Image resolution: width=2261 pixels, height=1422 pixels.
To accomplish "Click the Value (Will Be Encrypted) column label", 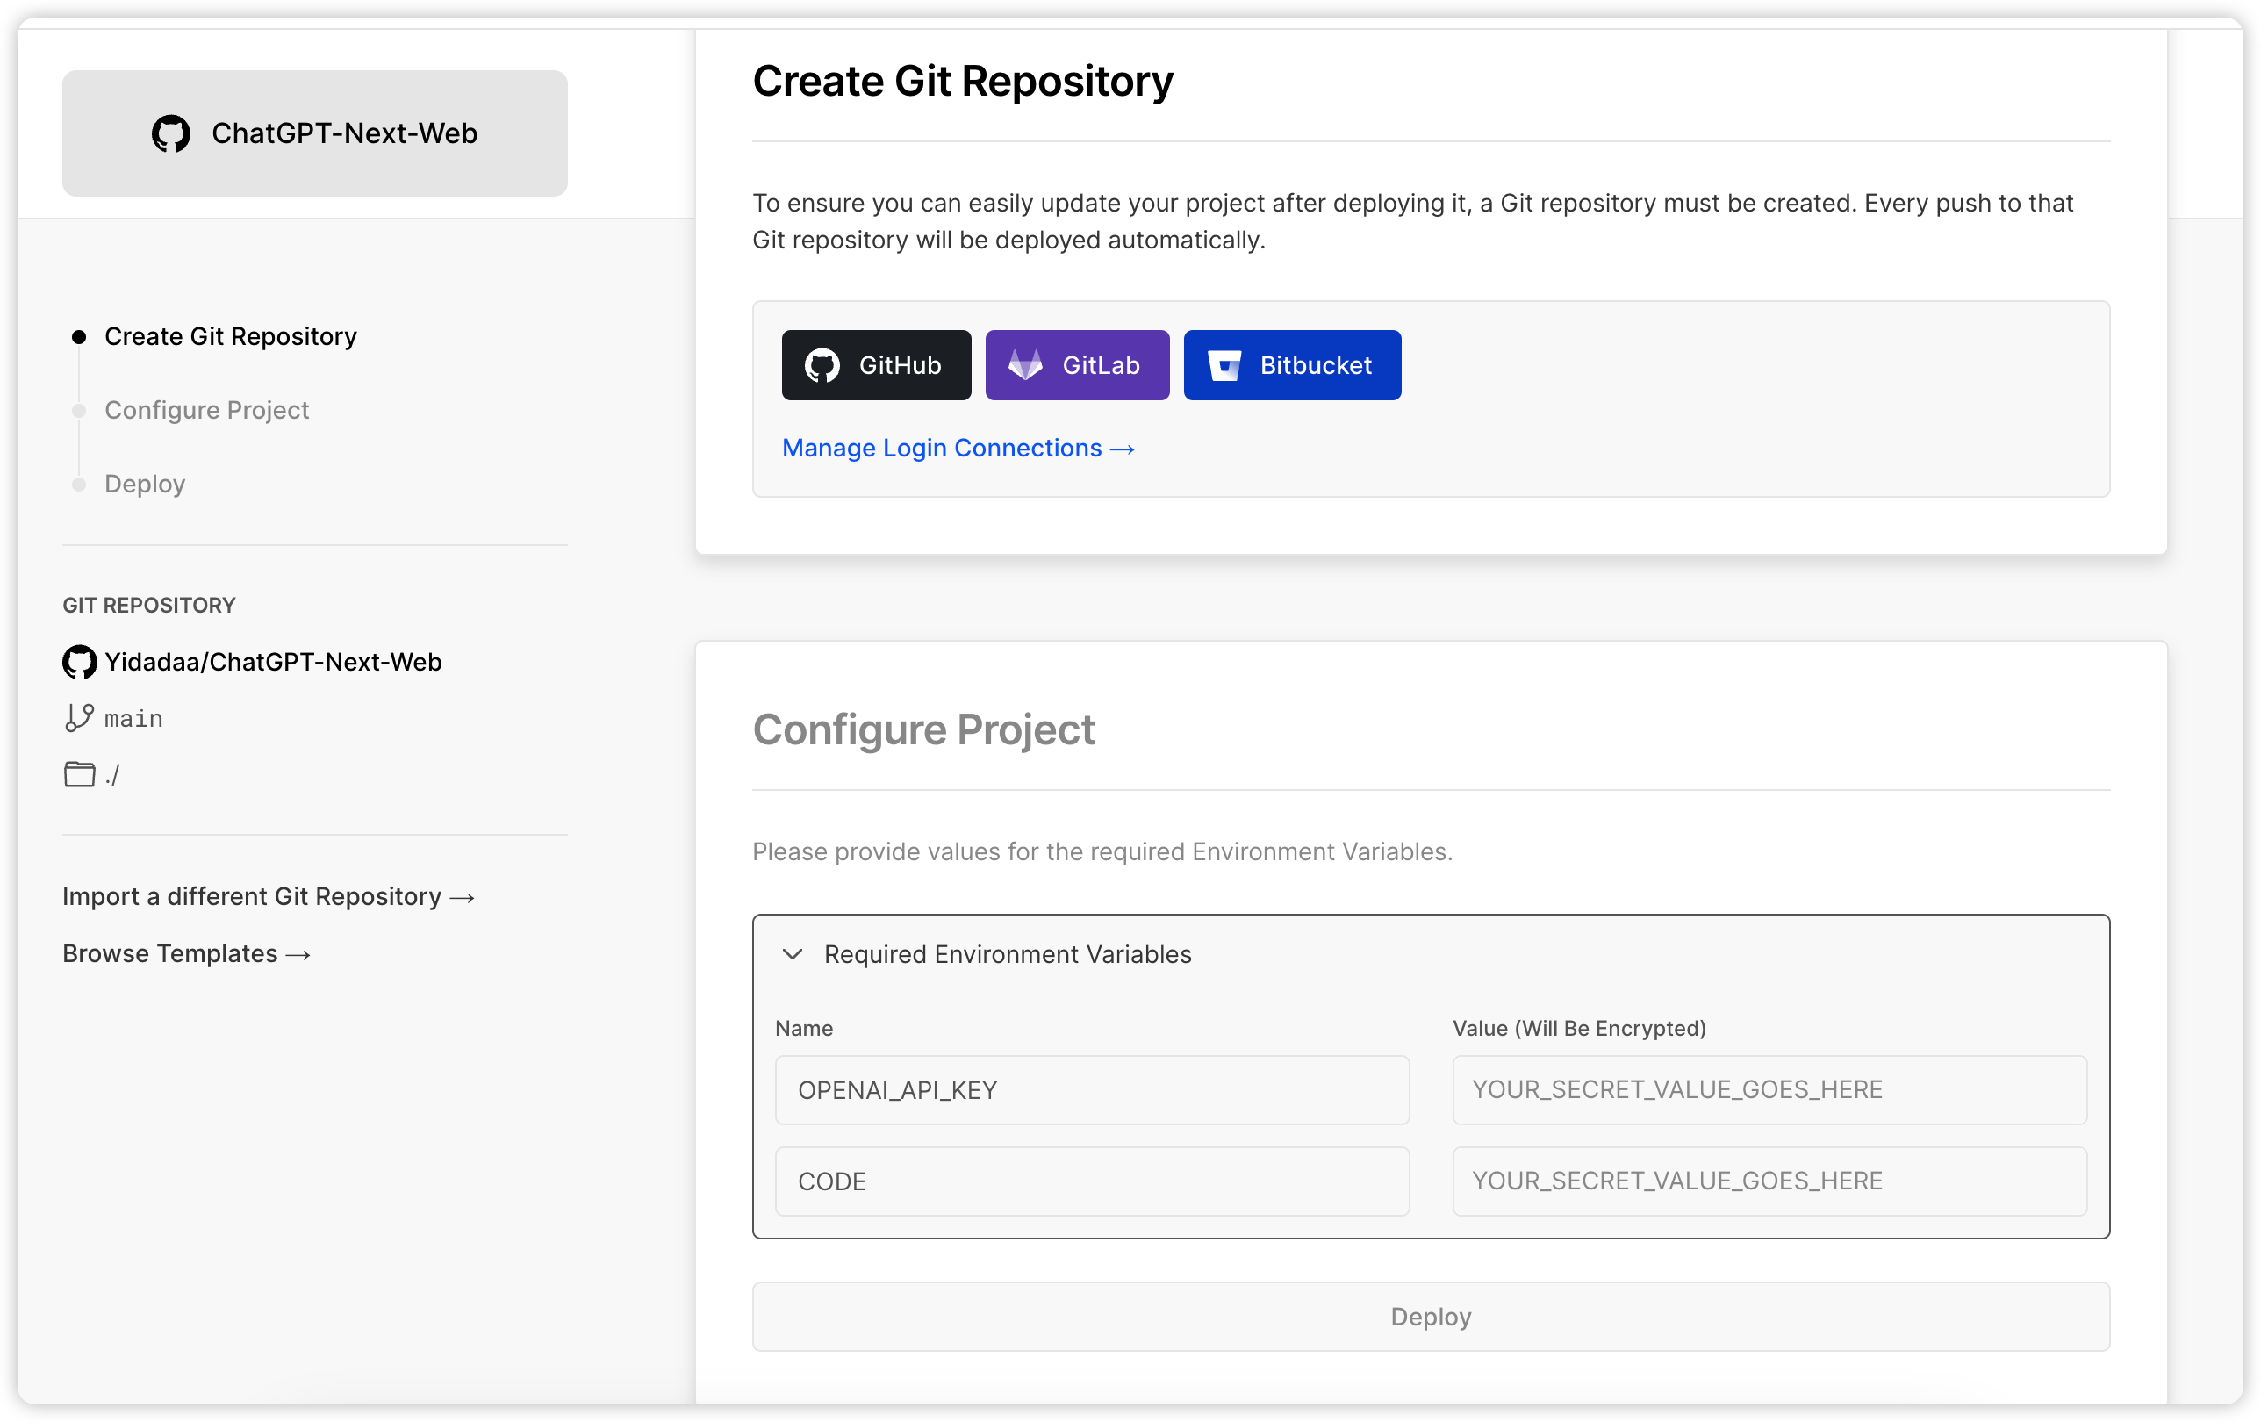I will (x=1579, y=1029).
